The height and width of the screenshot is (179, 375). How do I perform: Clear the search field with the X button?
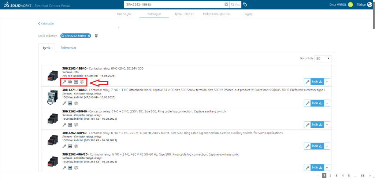(226, 4)
